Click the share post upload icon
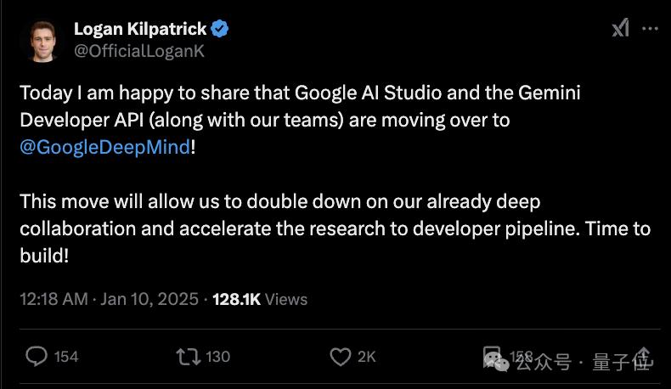This screenshot has height=389, width=671. 643,357
